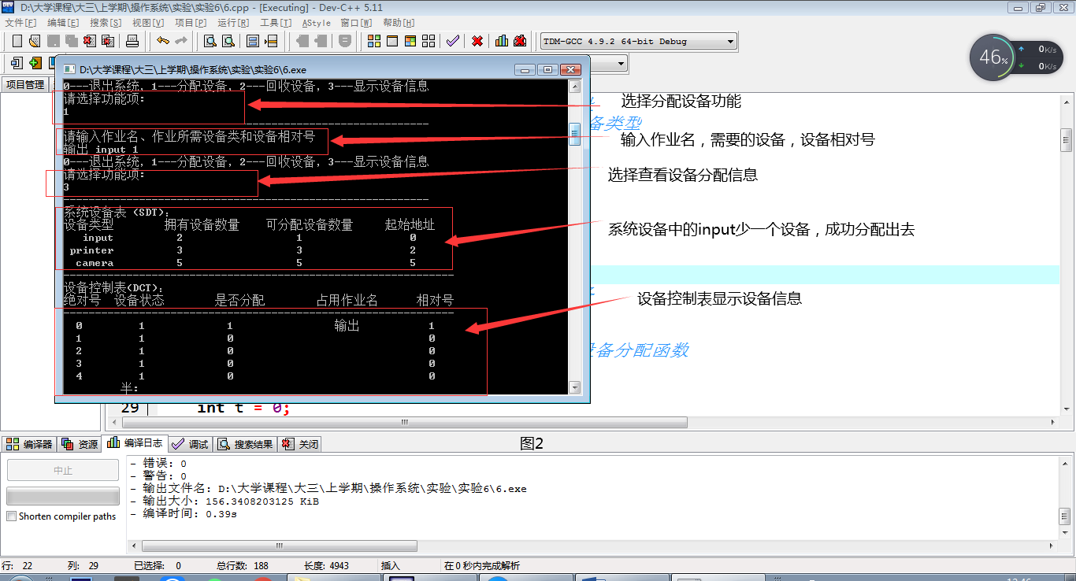Click console window scroll-down arrow
The image size is (1076, 581).
pyautogui.click(x=575, y=387)
